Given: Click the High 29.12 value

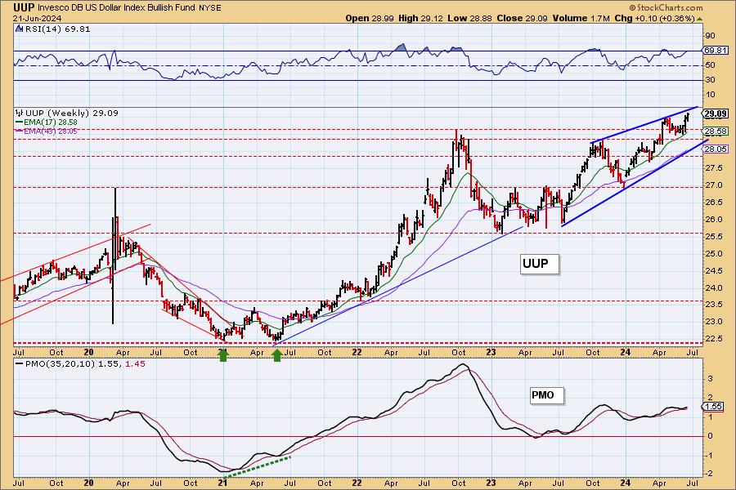Looking at the screenshot, I should tap(421, 18).
